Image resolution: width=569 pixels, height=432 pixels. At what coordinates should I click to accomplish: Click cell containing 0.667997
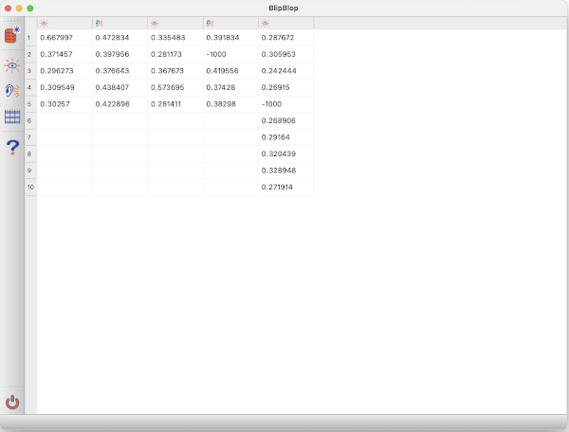(64, 38)
